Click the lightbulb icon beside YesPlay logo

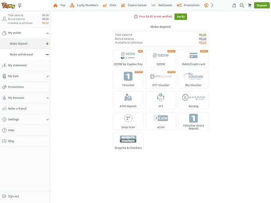tap(20, 5)
